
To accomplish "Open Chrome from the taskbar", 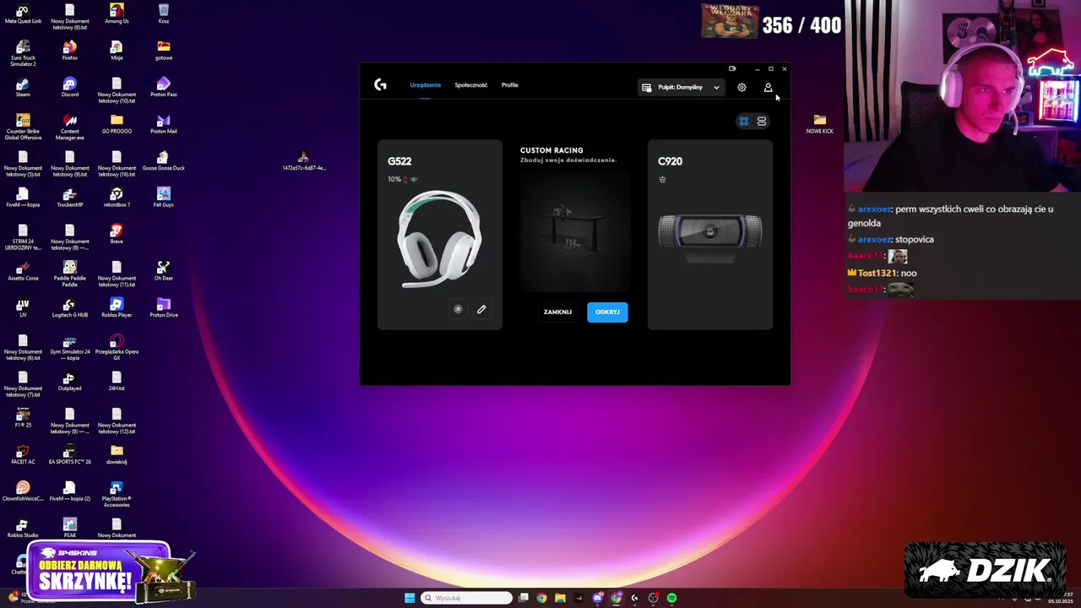I will pos(541,598).
